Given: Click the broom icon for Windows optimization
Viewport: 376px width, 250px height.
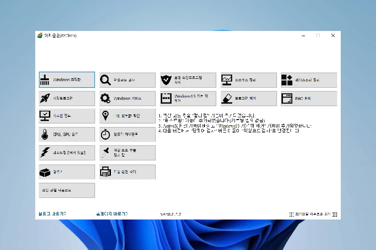Looking at the screenshot, I should 45,80.
